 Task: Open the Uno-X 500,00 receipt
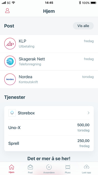click(49, 127)
